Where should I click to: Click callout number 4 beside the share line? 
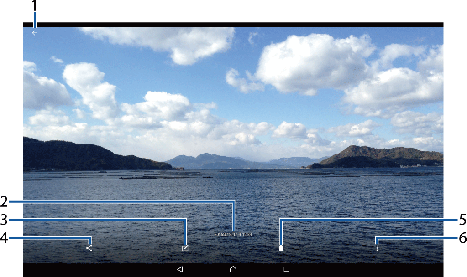(4, 238)
